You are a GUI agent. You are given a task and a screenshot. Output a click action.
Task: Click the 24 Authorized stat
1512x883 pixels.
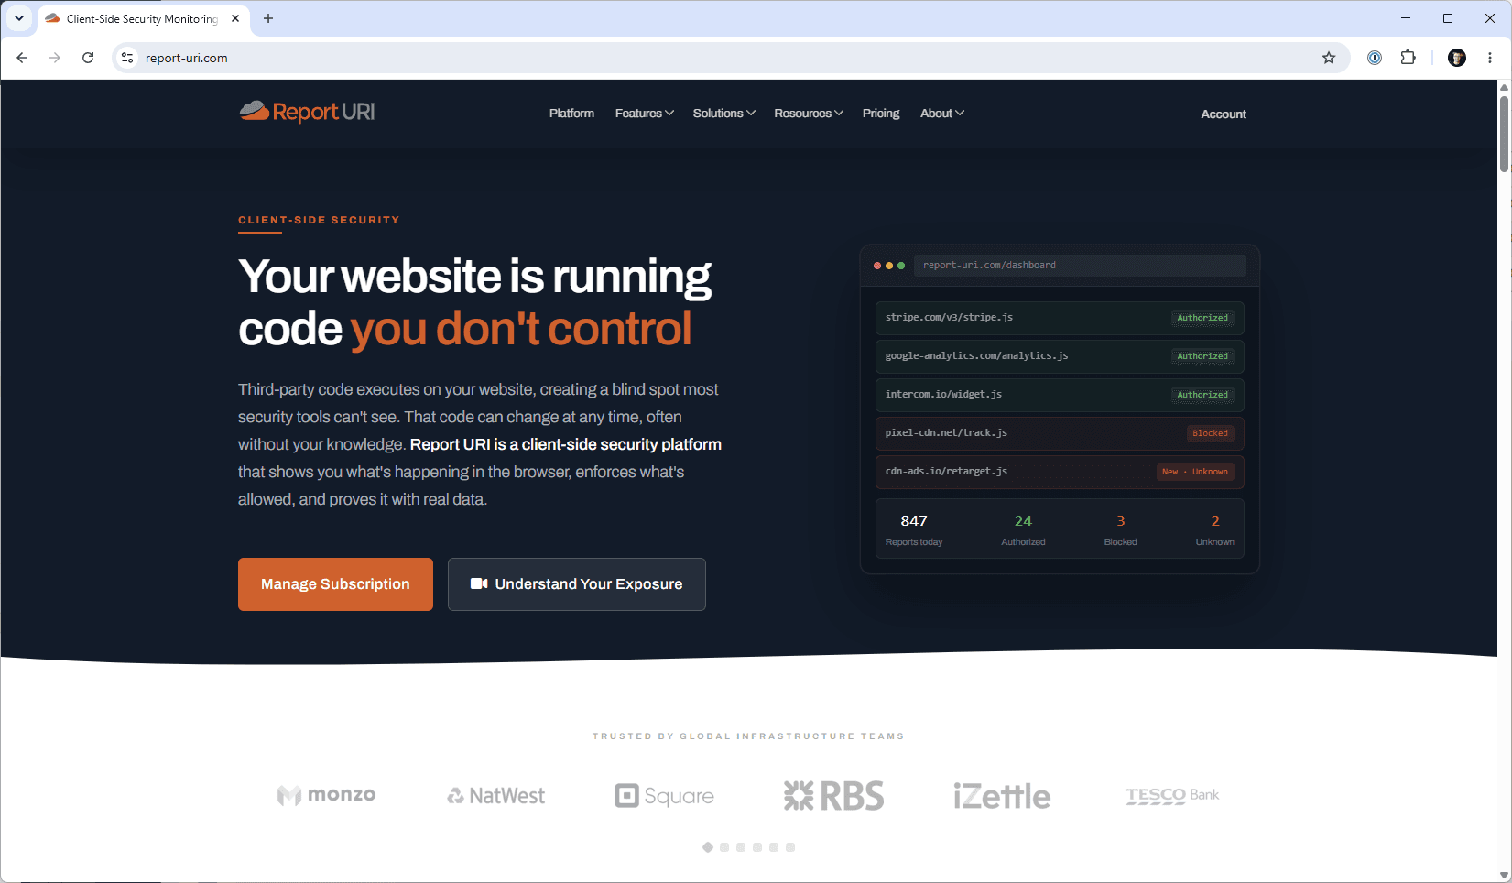point(1023,529)
